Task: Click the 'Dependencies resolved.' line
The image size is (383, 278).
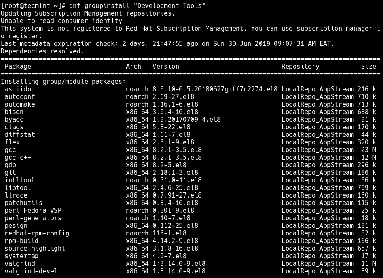Action: pos(42,51)
